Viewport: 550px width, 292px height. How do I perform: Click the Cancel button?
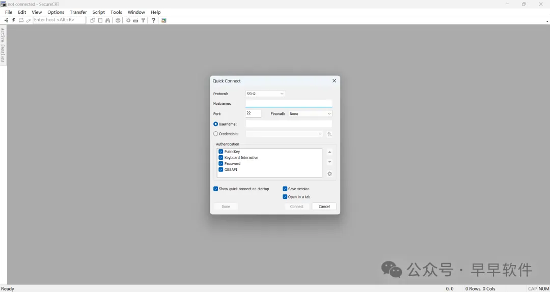click(324, 207)
